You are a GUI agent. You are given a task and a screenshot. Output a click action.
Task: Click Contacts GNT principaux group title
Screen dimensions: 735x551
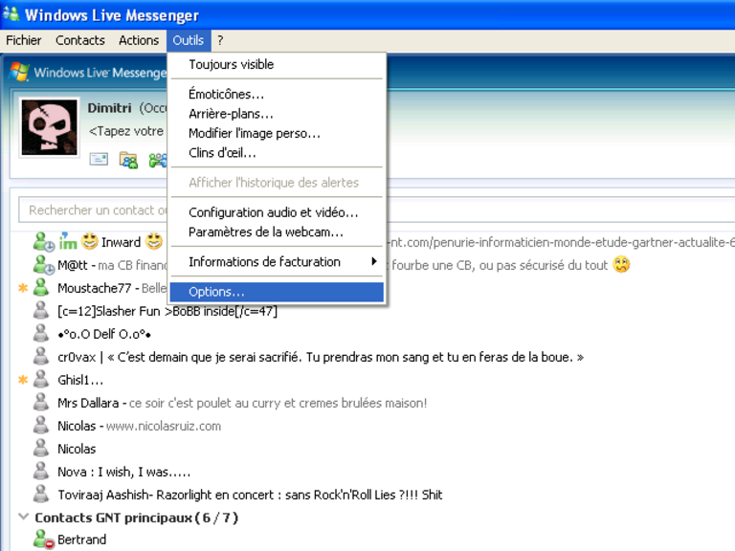137,518
